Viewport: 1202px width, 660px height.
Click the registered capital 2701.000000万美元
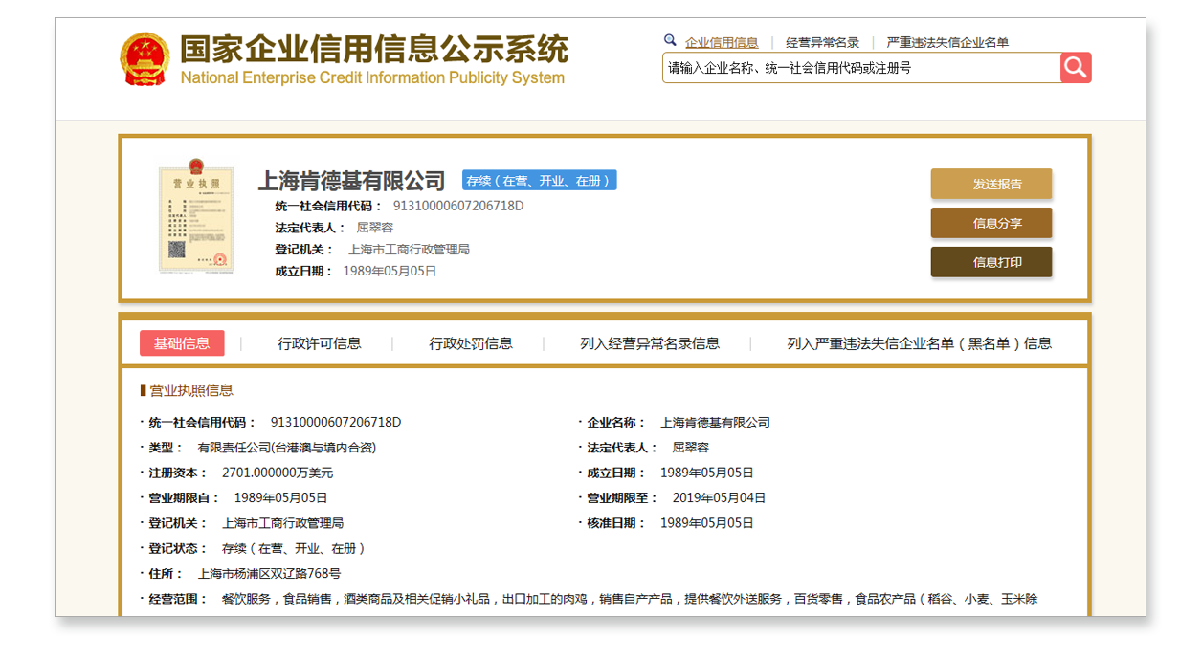pyautogui.click(x=278, y=473)
